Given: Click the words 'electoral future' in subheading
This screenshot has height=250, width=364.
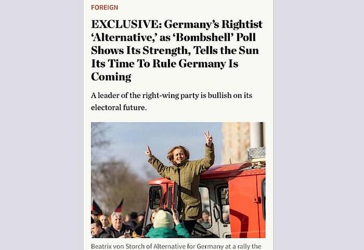Looking at the screenshot, I should (118, 108).
